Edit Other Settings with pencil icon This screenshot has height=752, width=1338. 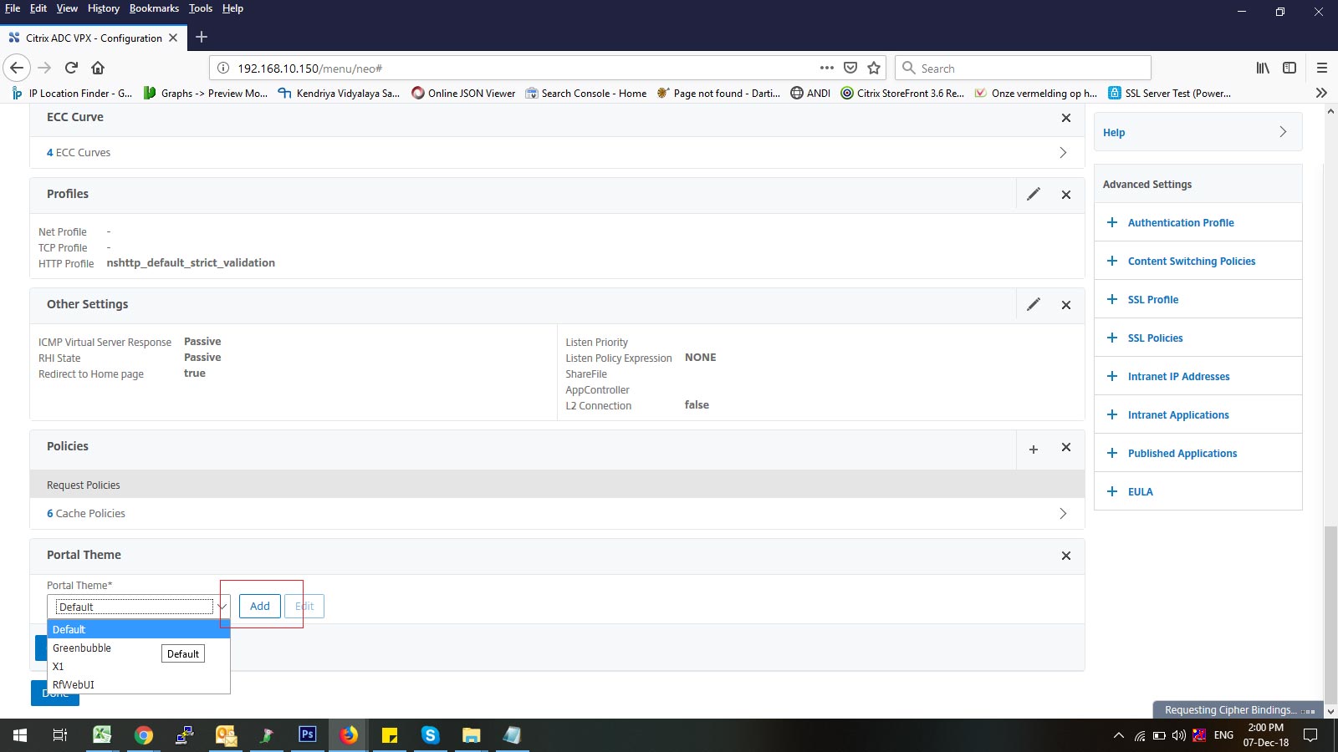pos(1034,304)
